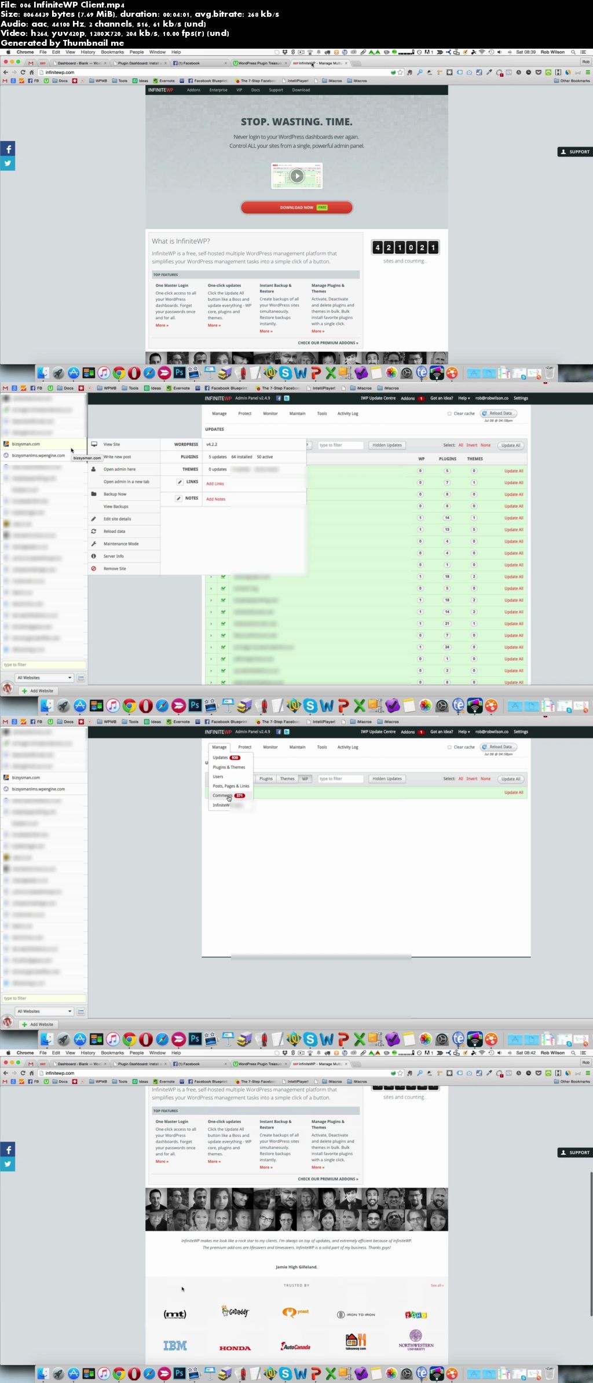Open the Bookmarks menu in the 08:39 menu bar
Viewport: 593px width, 1383px height.
[112, 52]
